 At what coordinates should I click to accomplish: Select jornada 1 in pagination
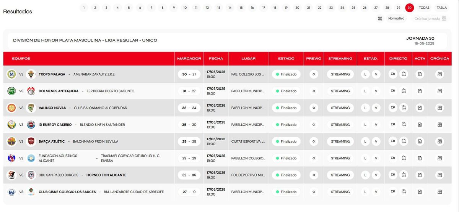(84, 8)
